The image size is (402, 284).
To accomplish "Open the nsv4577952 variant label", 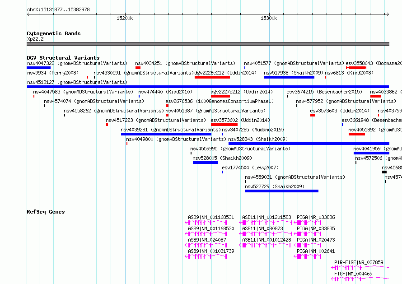I will tap(346, 101).
